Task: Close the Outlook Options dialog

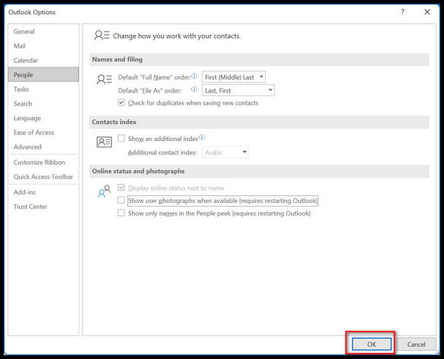Action: pos(427,12)
